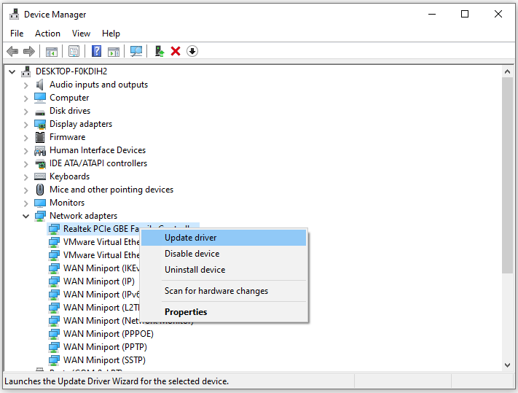The image size is (518, 393).
Task: Open the Action menu
Action: pos(47,34)
